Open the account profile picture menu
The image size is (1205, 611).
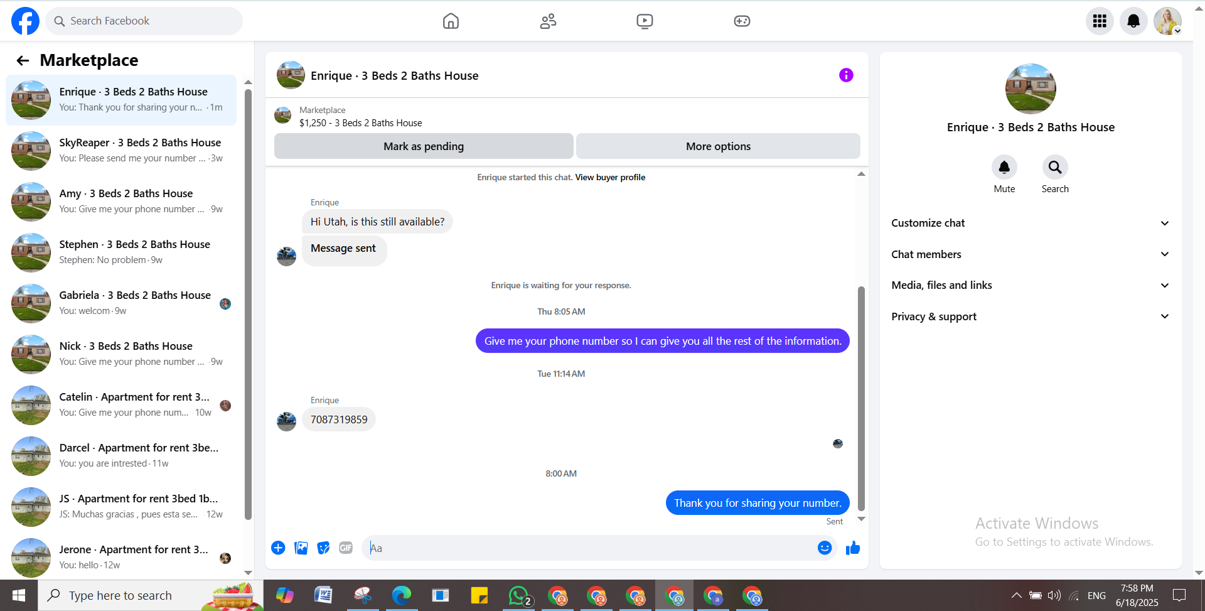coord(1167,21)
